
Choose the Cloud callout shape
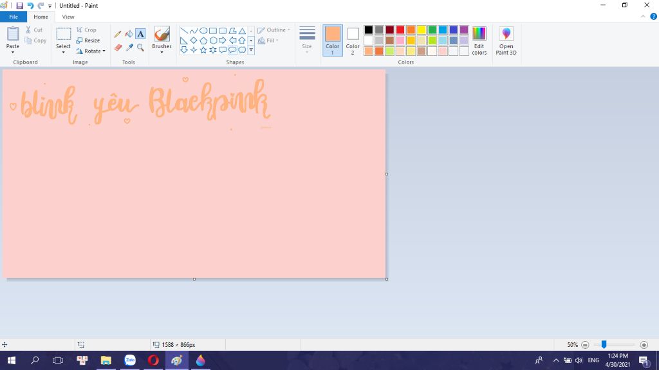242,50
